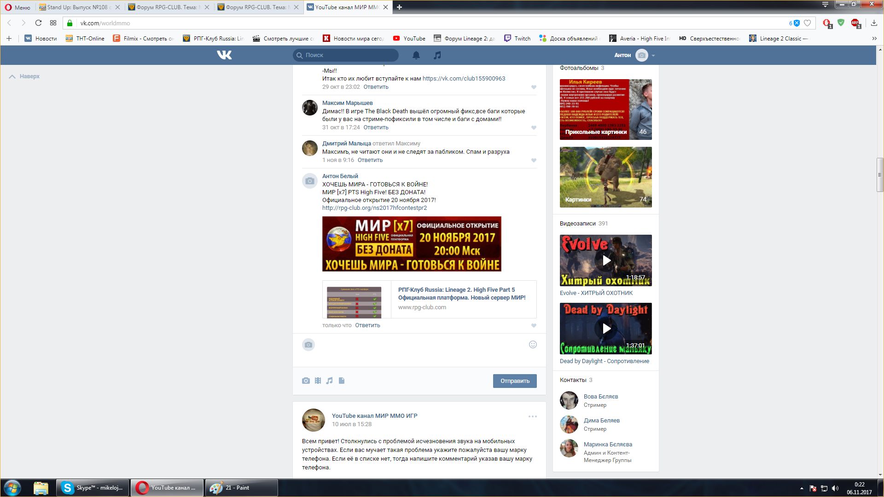Attach a photo via camera icon below comment box
Viewport: 884px width, 497px height.
(306, 381)
